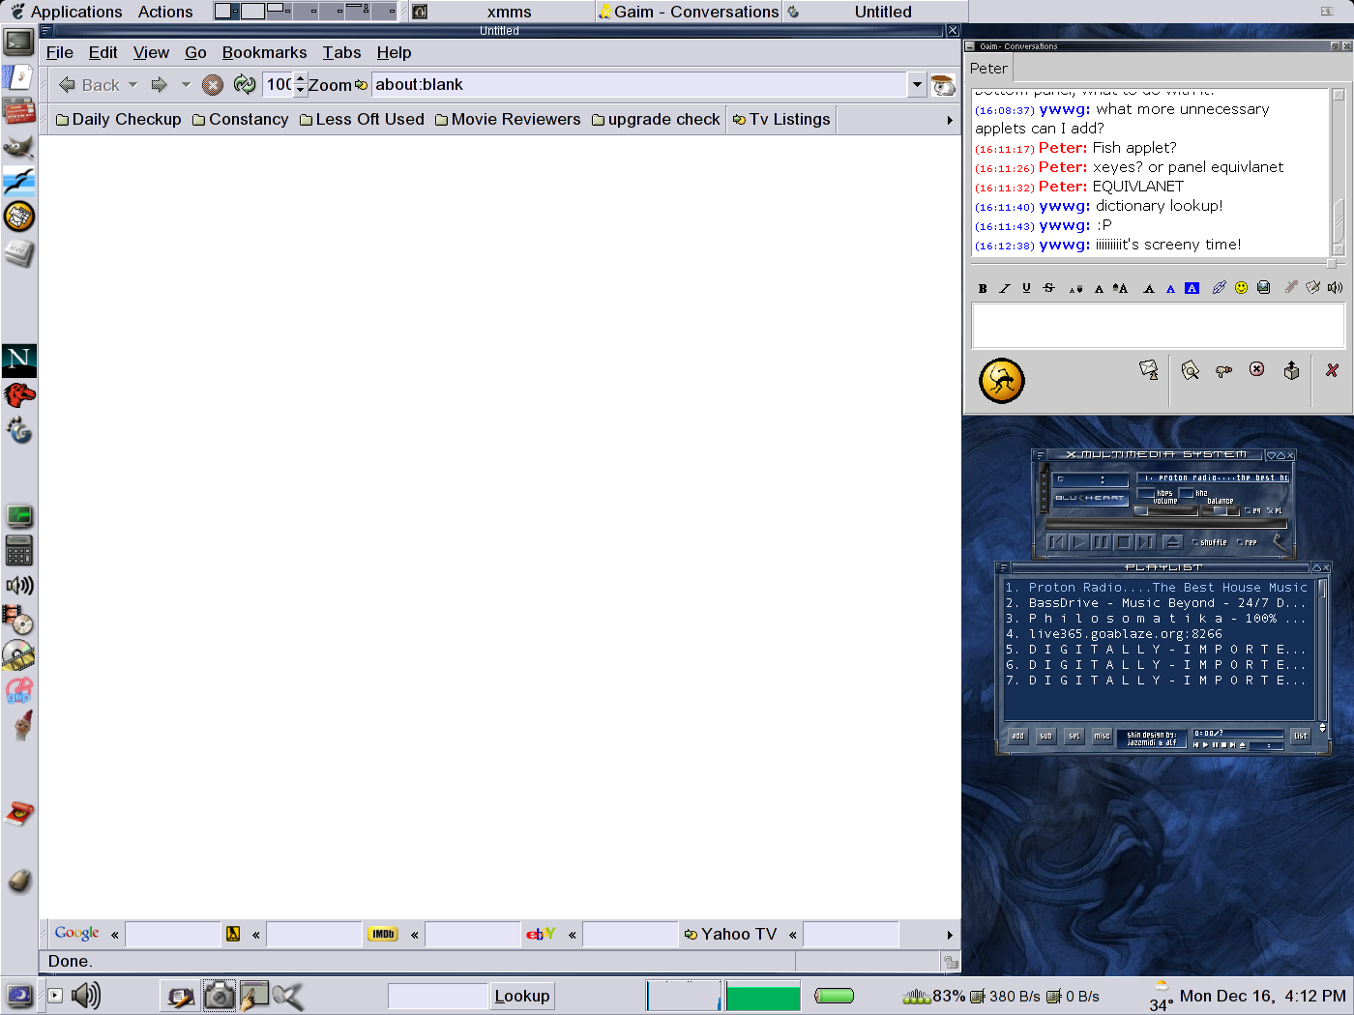
Task: Click the Lookup button in the bottom panel
Action: 522,996
